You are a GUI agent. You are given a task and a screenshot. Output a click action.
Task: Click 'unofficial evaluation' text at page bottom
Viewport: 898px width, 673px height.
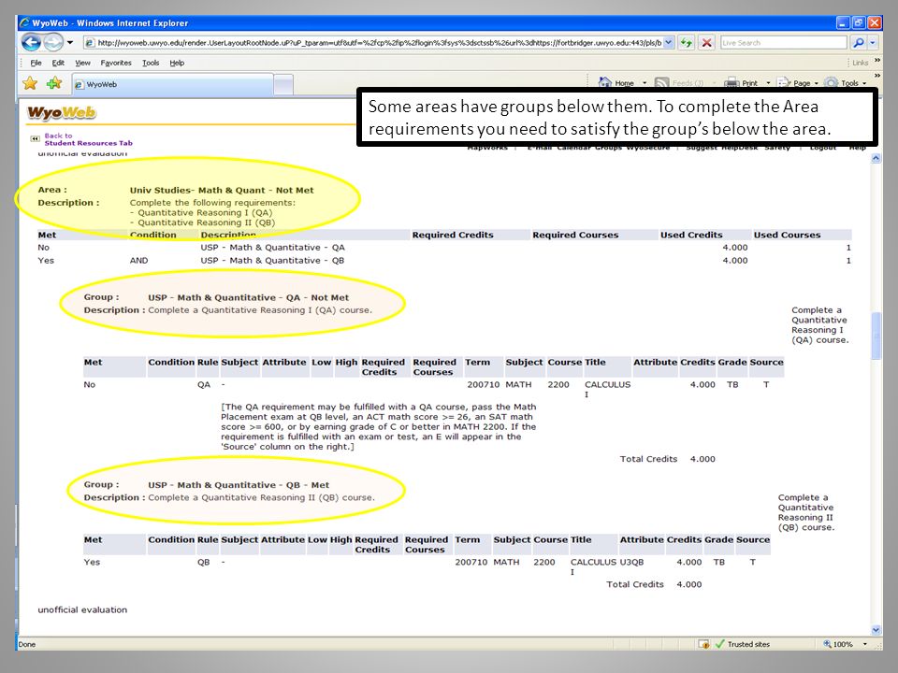82,610
